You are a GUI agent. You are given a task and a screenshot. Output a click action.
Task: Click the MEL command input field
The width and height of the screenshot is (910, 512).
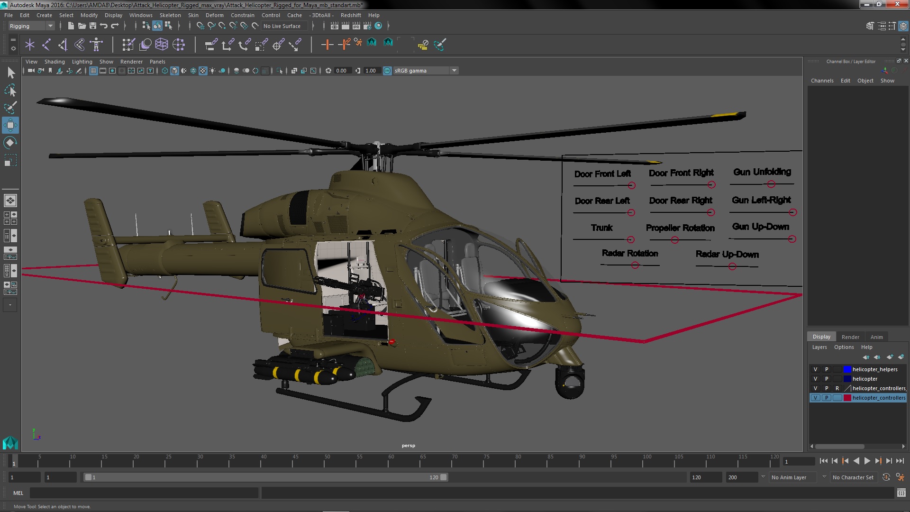point(144,493)
